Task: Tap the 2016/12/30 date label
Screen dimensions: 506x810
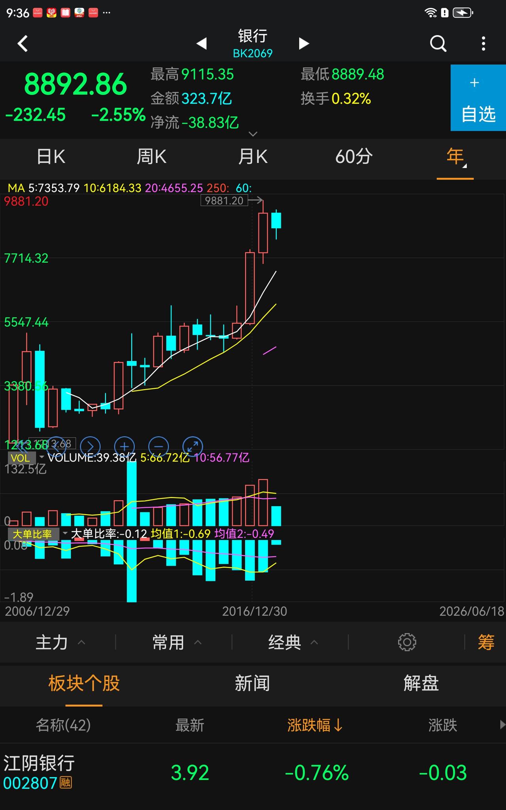Action: [255, 611]
